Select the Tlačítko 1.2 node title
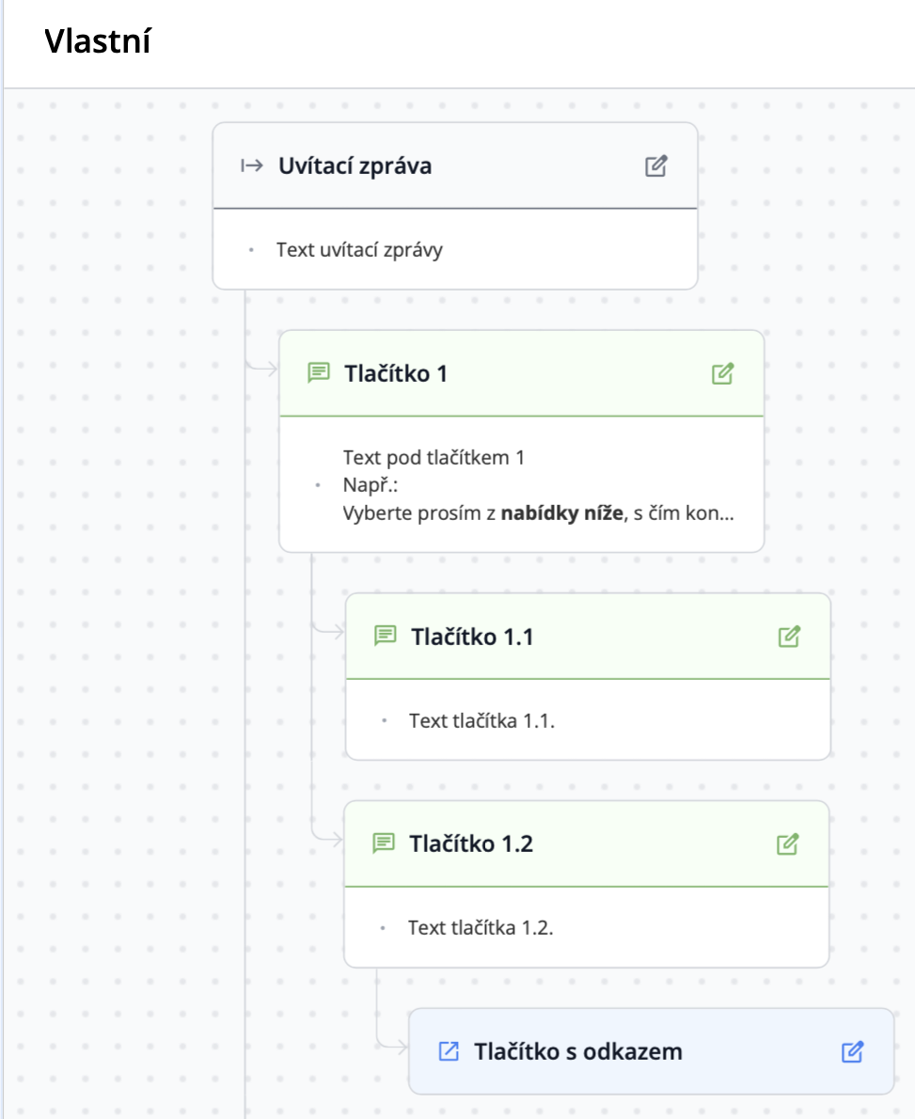Image resolution: width=915 pixels, height=1119 pixels. click(x=470, y=843)
